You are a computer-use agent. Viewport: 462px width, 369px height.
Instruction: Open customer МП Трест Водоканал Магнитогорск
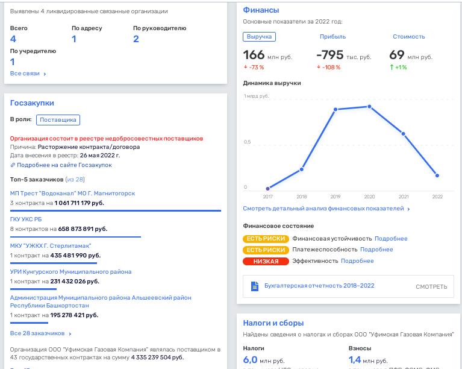click(72, 194)
